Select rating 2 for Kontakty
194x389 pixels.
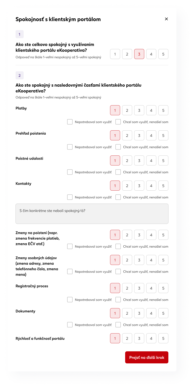[x=127, y=186]
